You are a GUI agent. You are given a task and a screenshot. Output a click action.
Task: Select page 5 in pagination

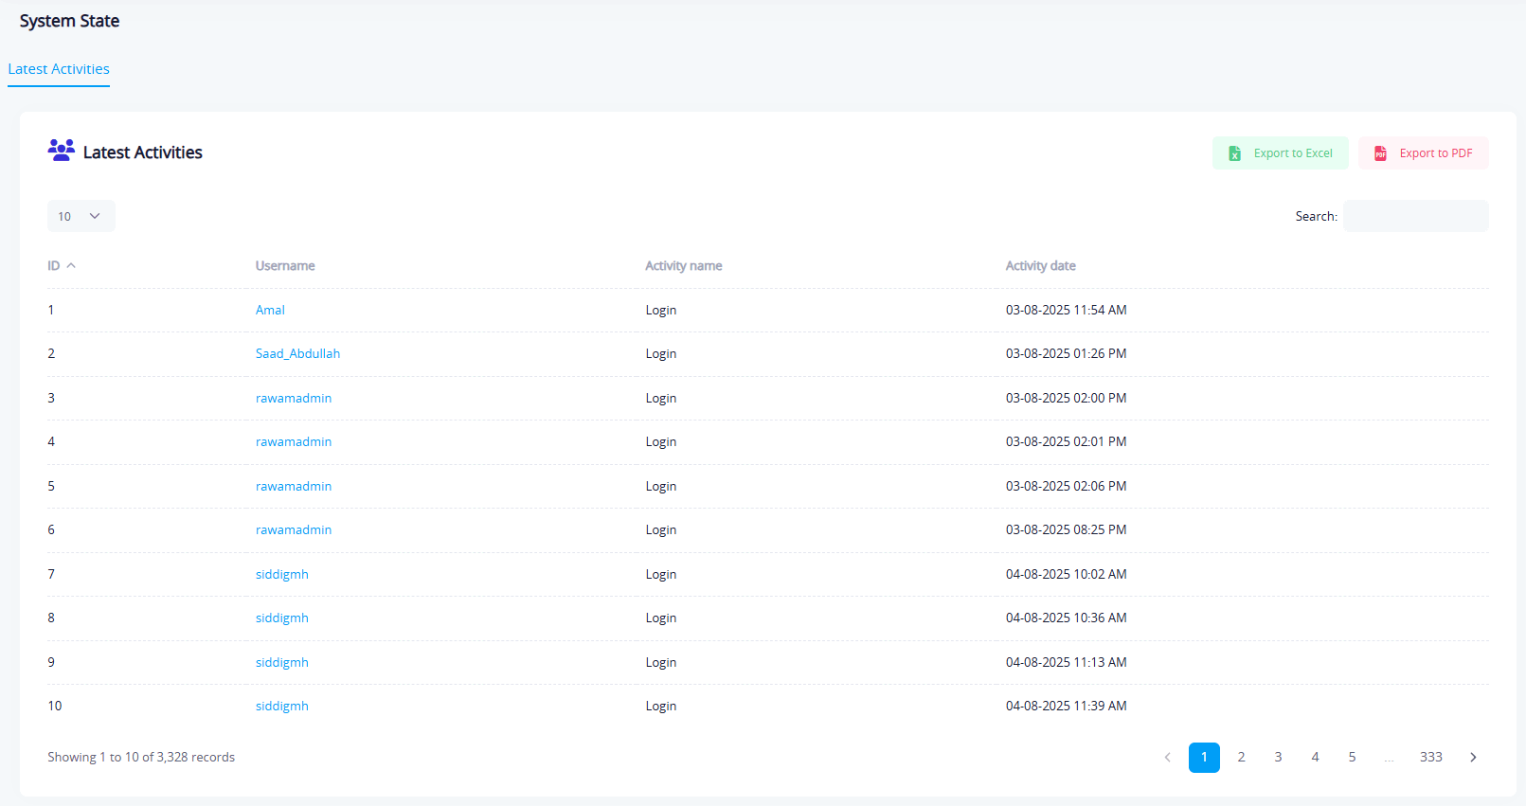point(1352,757)
